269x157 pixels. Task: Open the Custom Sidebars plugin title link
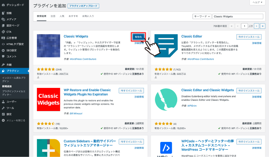coord(90,143)
